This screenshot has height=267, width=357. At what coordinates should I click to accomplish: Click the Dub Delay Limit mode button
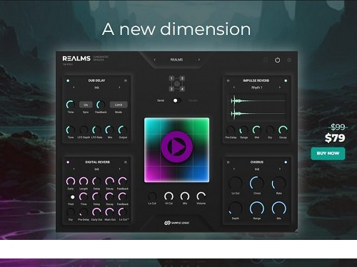pos(119,105)
